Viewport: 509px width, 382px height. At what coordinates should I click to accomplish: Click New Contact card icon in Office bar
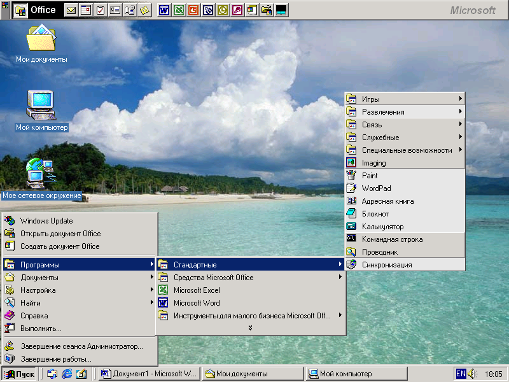point(115,10)
